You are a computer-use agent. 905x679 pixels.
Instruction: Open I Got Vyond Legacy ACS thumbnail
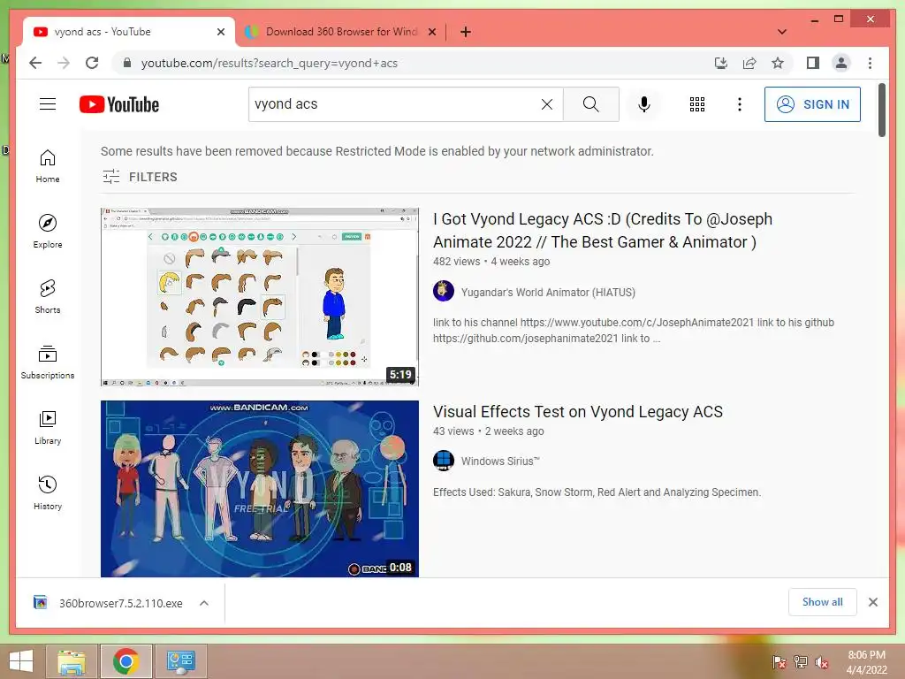coord(260,297)
